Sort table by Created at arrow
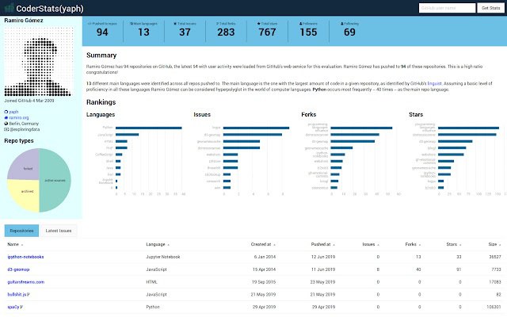Image resolution: width=507 pixels, height=317 pixels. [274, 245]
